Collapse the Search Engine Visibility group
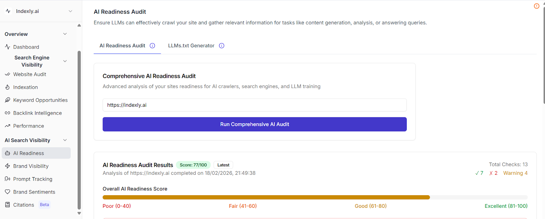This screenshot has height=219, width=545. tap(65, 61)
